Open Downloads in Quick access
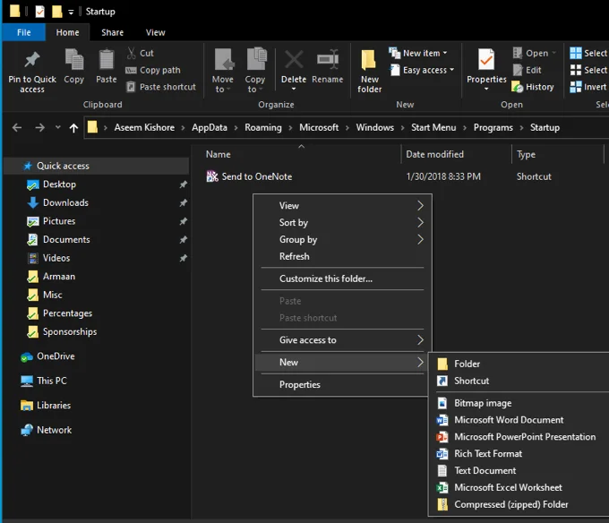Viewport: 609px width, 523px height. [65, 202]
